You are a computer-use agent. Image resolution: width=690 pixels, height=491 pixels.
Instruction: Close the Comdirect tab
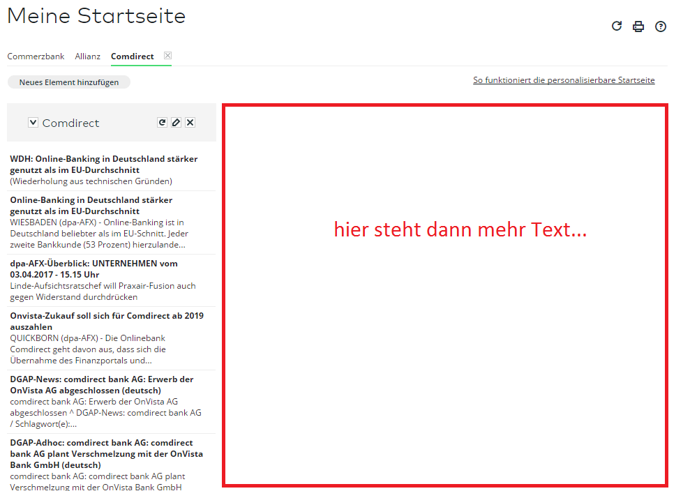pos(167,54)
